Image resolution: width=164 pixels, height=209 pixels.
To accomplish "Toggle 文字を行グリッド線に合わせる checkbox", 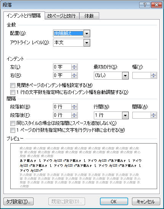I will tap(13, 130).
